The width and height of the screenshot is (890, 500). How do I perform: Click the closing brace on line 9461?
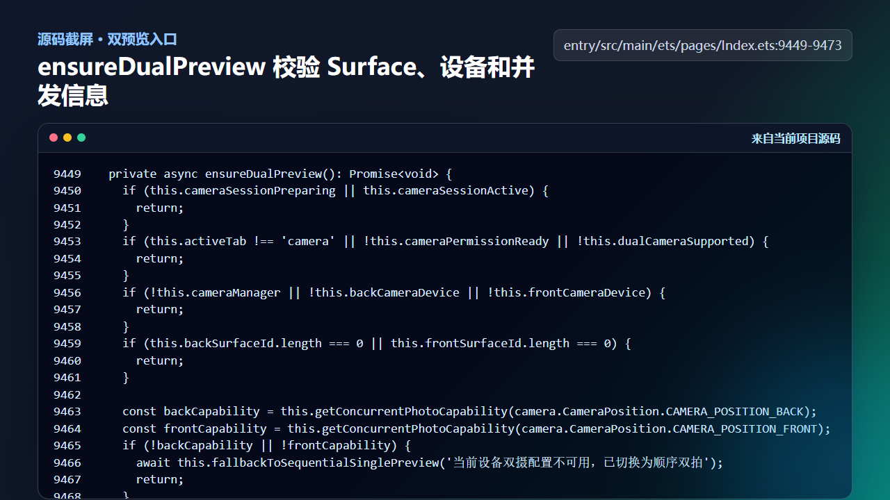pyautogui.click(x=126, y=377)
